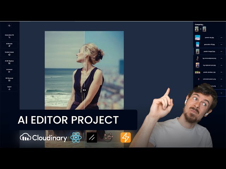Click the bg-removedpexel.png file name
The height and width of the screenshot is (169, 226).
click(209, 58)
